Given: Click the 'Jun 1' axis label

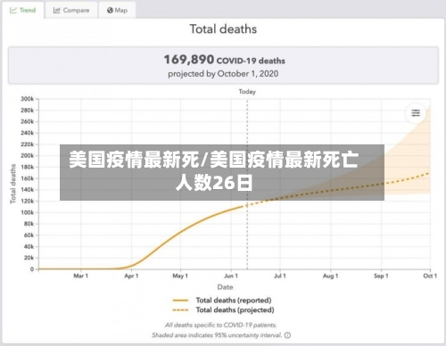Looking at the screenshot, I should 231,276.
